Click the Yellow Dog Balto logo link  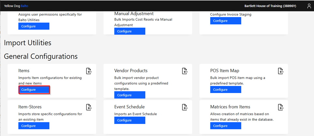16,6
